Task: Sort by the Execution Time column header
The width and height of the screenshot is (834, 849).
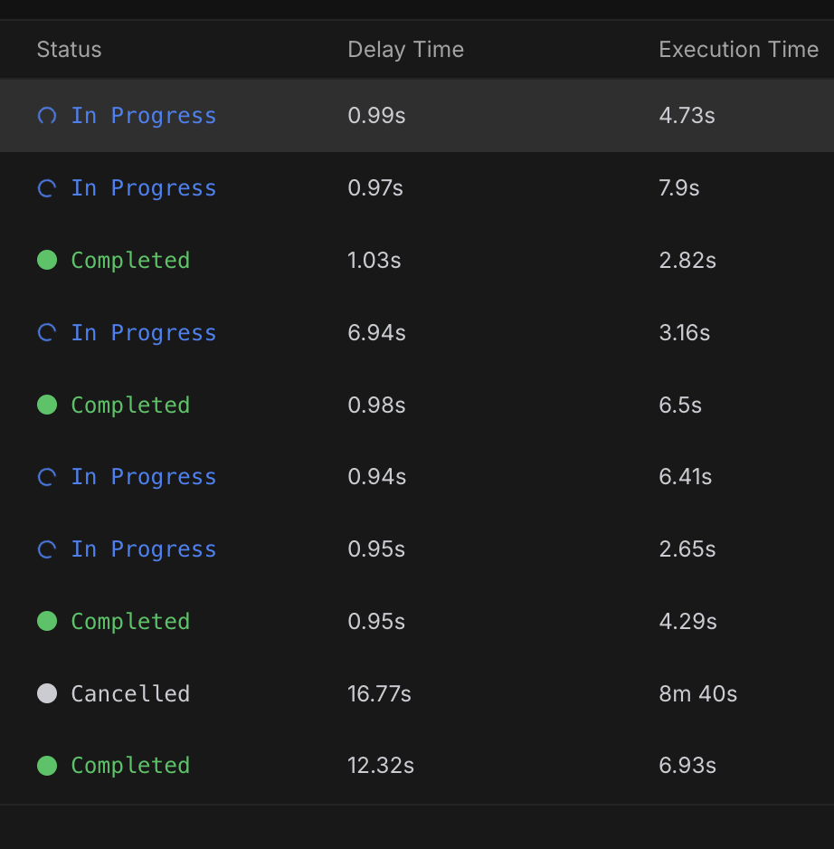Action: coord(739,49)
